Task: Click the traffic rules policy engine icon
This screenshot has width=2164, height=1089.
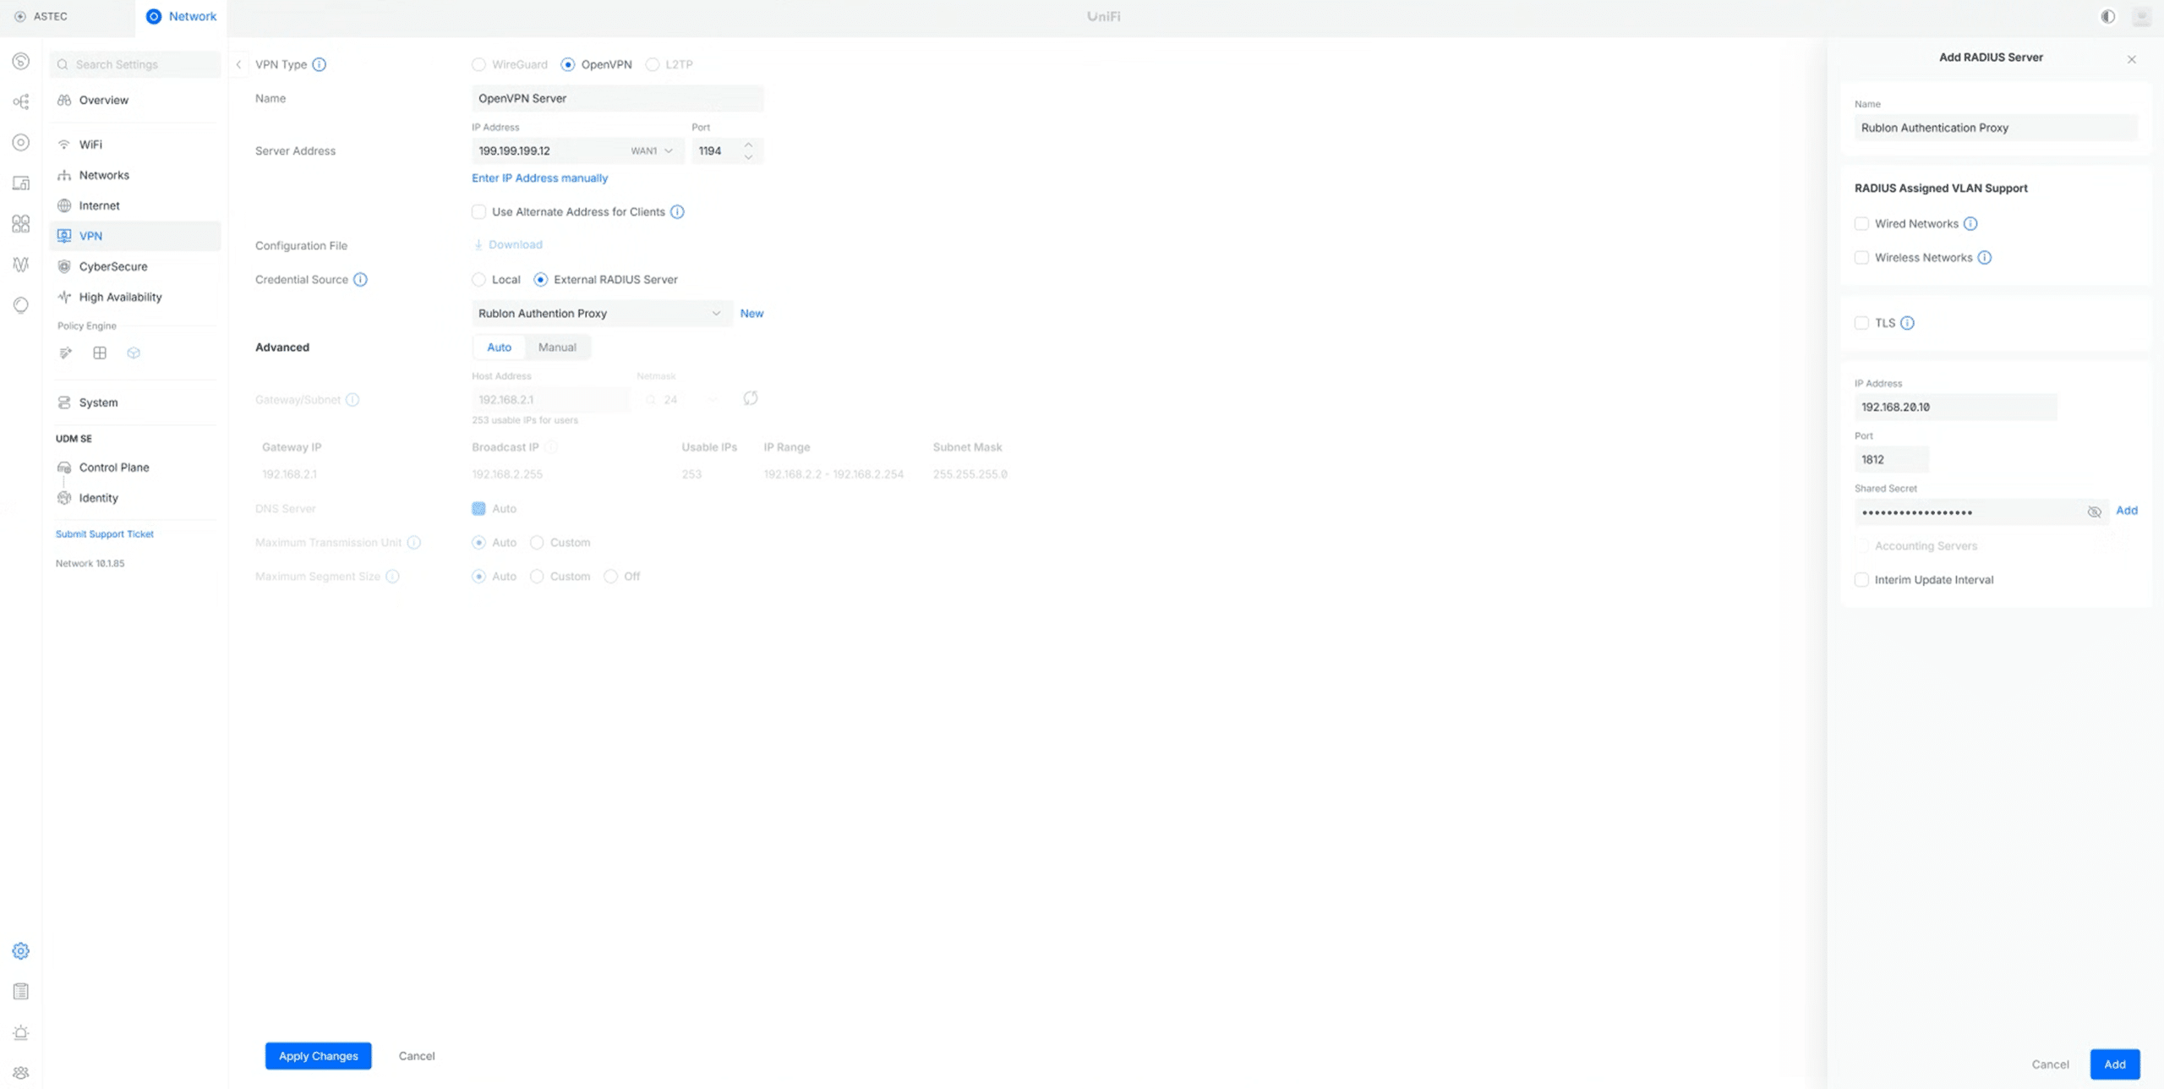Action: tap(66, 353)
